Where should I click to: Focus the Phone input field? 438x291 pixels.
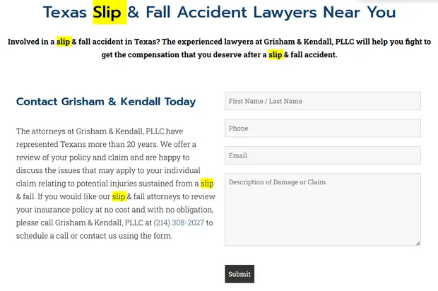point(322,129)
